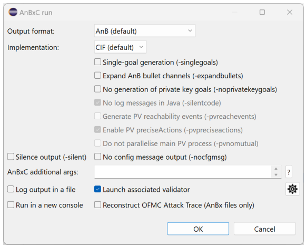Viewport: 307px width, 248px height.
Task: Tick Run in a new console
Action: 11,205
